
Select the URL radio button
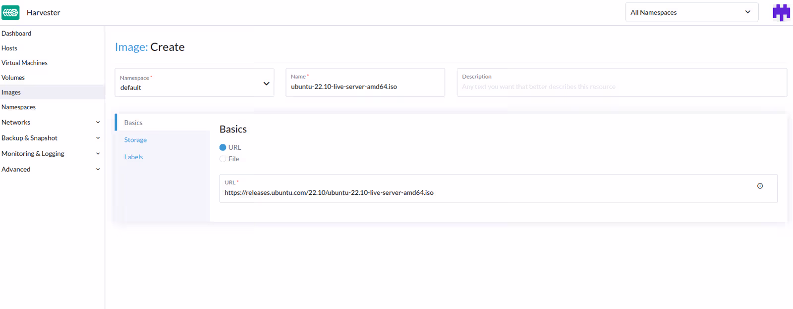(223, 147)
